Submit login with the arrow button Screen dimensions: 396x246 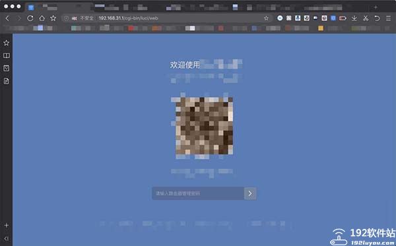[250, 193]
